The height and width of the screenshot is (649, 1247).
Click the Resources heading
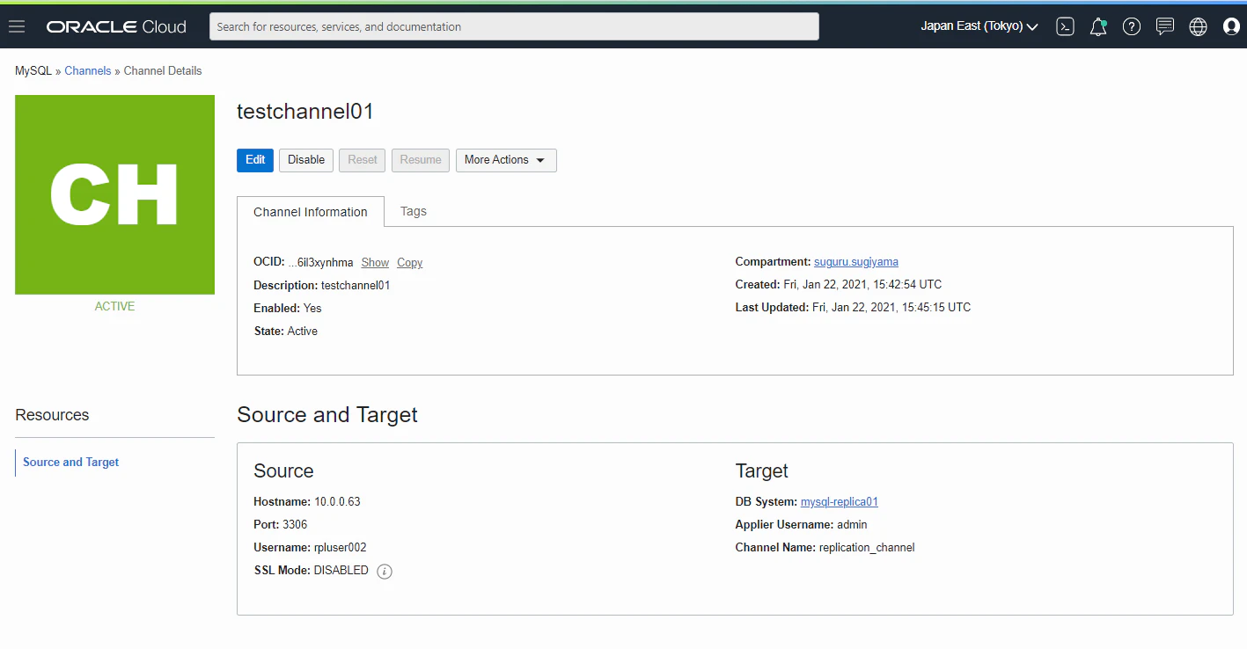[x=52, y=414]
